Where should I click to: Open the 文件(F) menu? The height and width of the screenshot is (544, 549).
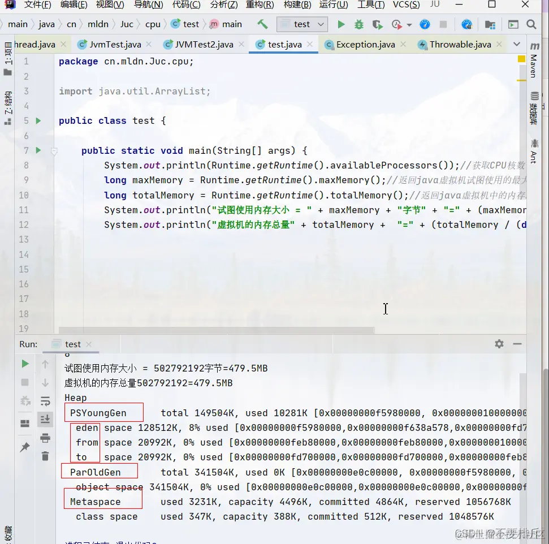37,5
